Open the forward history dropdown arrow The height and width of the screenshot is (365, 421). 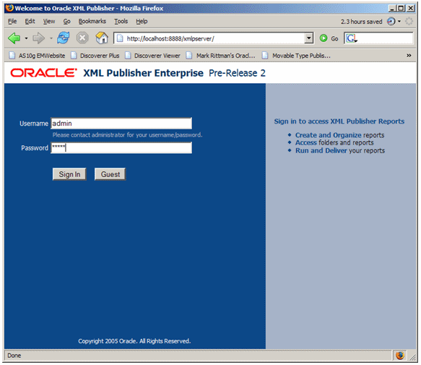(x=51, y=38)
